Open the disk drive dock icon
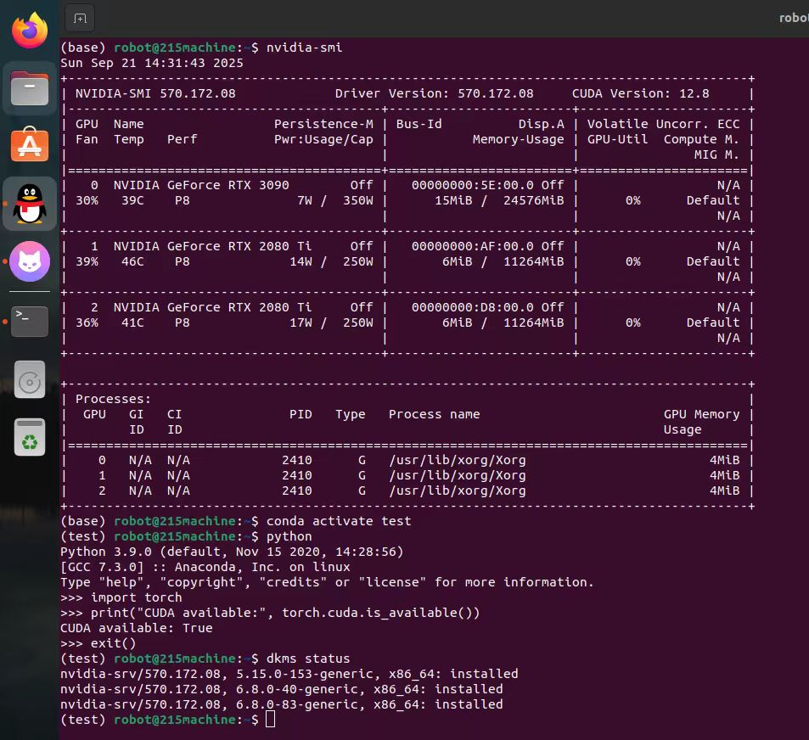Image resolution: width=809 pixels, height=740 pixels. [x=30, y=380]
